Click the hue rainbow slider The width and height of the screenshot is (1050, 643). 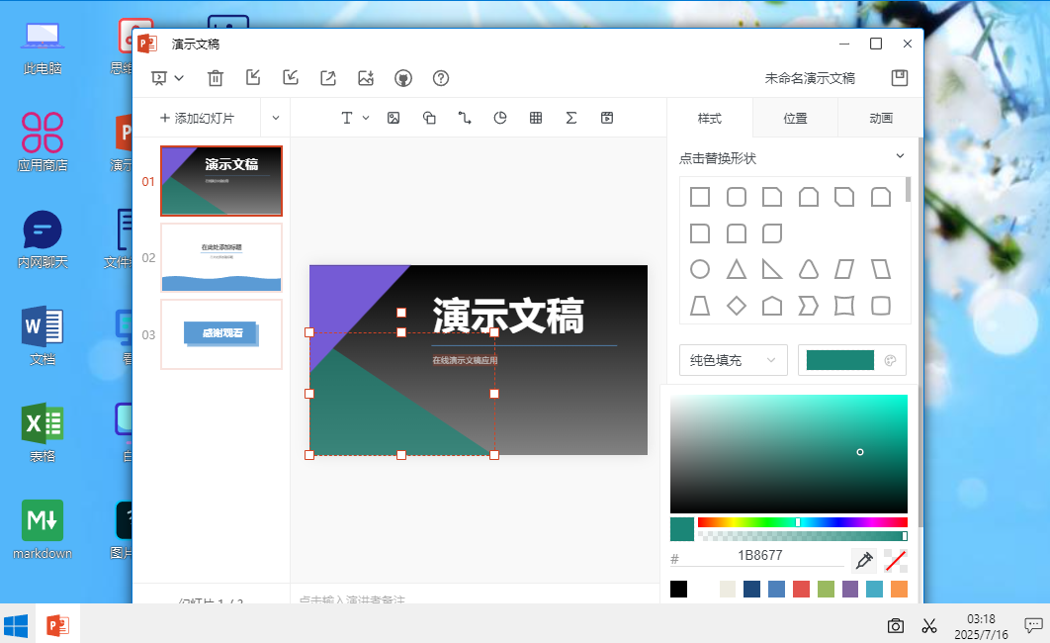click(802, 522)
